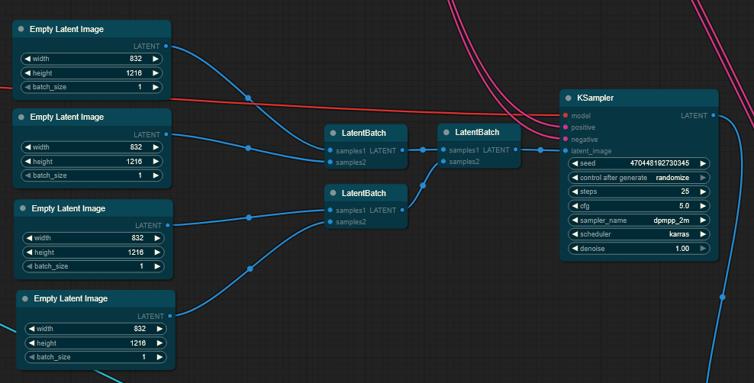The height and width of the screenshot is (383, 754).
Task: Switch to previous sampler_name with left arrow
Action: (x=575, y=220)
